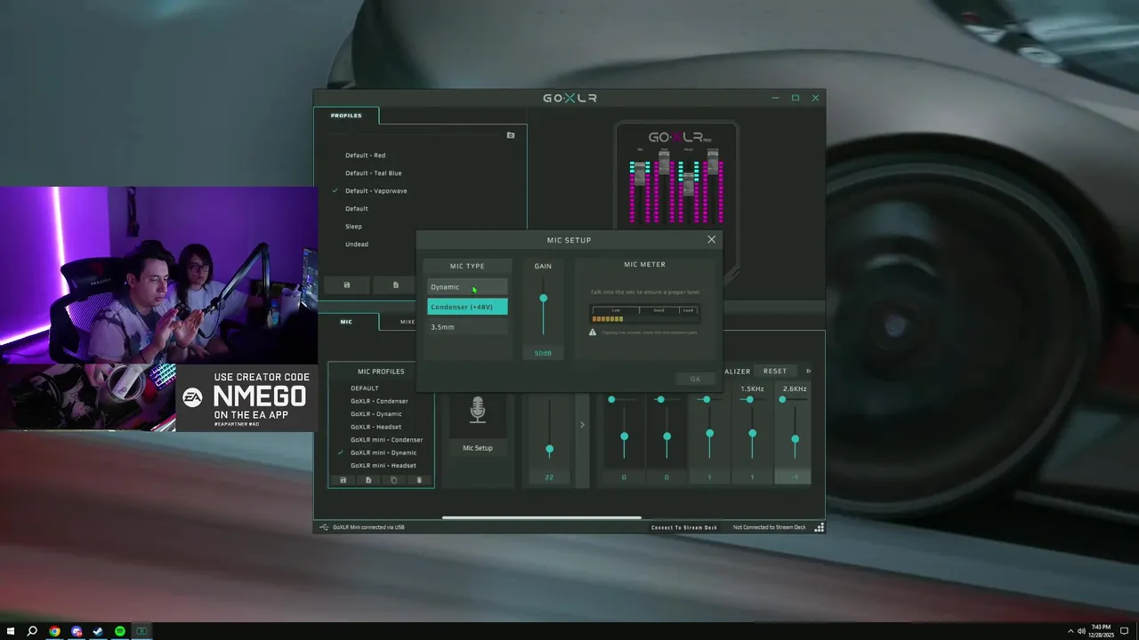The height and width of the screenshot is (640, 1139).
Task: Select the DEFAULT mic profile
Action: [x=364, y=388]
